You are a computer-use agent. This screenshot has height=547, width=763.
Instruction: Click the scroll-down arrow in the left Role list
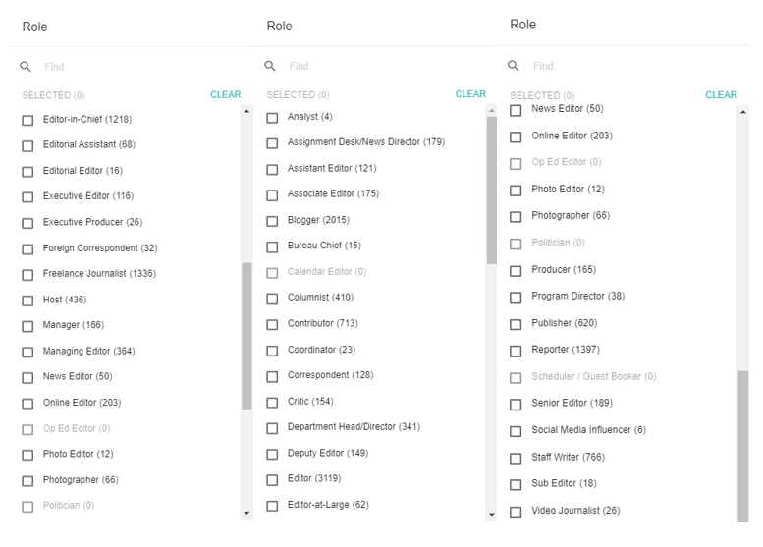(x=246, y=513)
